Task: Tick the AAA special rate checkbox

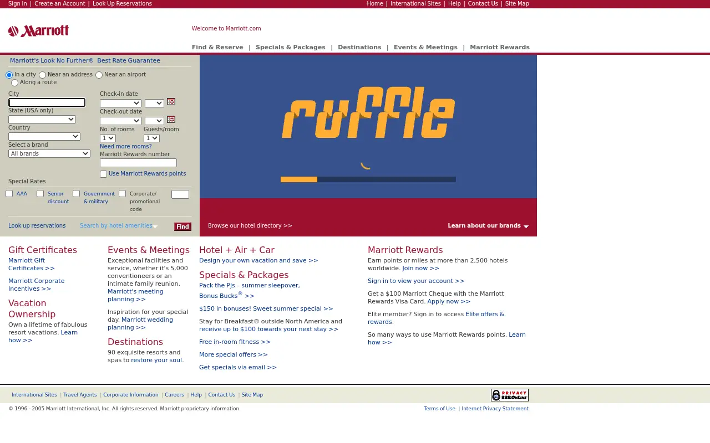Action: [x=9, y=194]
